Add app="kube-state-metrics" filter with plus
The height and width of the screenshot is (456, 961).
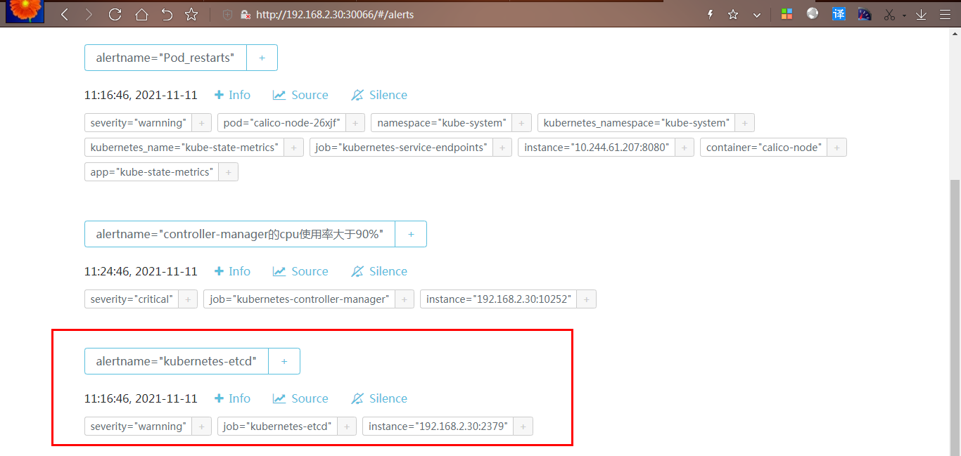click(x=229, y=172)
